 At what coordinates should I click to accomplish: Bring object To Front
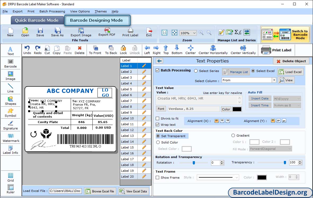[95, 50]
